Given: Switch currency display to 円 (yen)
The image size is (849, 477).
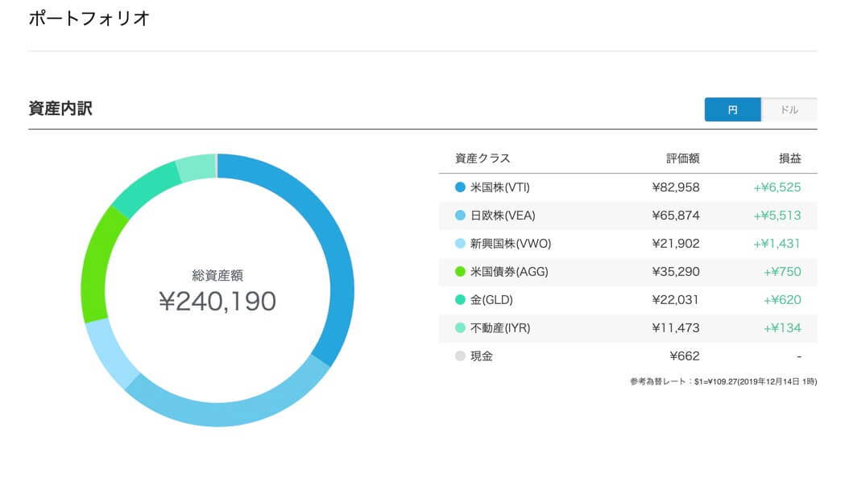Looking at the screenshot, I should (x=732, y=109).
